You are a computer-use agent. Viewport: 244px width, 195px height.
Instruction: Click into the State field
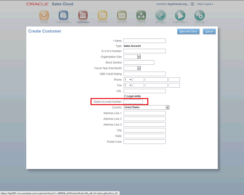[x=144, y=136]
